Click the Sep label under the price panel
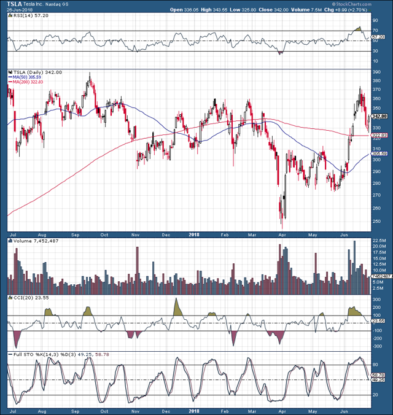The height and width of the screenshot is (415, 393). pyautogui.click(x=75, y=235)
